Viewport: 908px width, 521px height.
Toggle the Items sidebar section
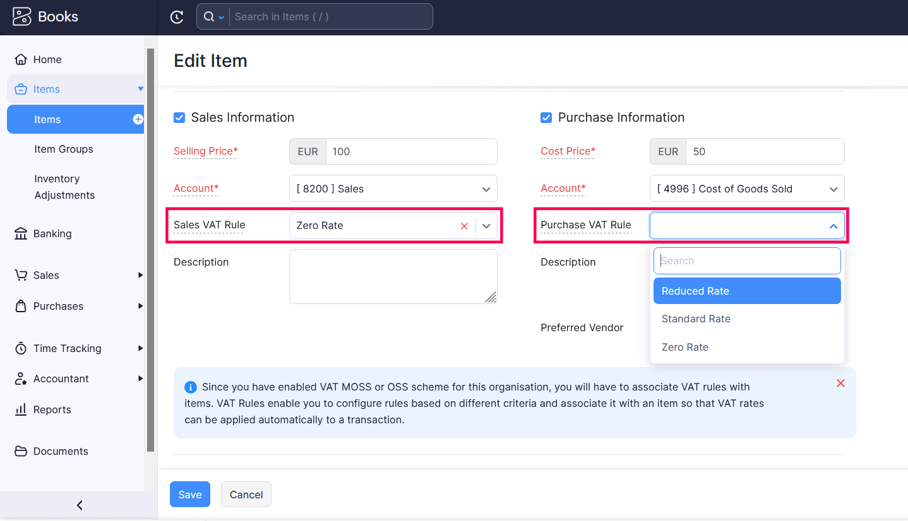pyautogui.click(x=140, y=89)
